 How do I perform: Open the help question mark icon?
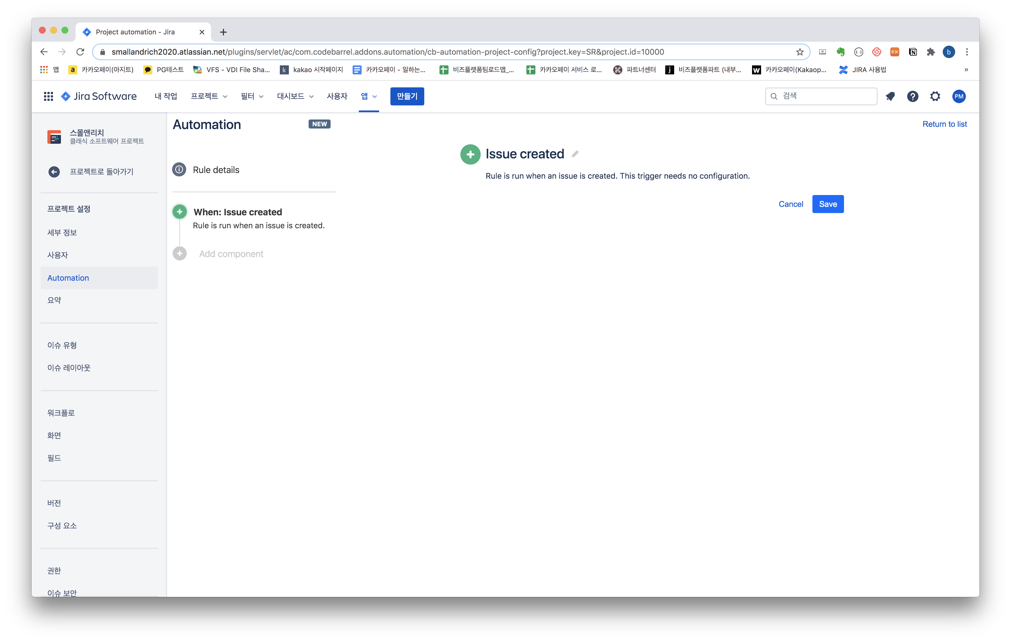912,96
